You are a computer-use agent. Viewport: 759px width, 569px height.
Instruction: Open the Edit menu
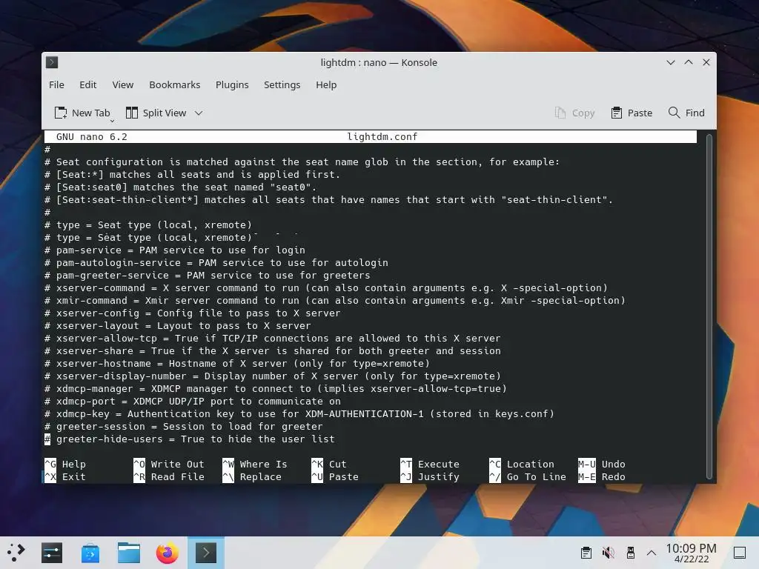(x=88, y=84)
